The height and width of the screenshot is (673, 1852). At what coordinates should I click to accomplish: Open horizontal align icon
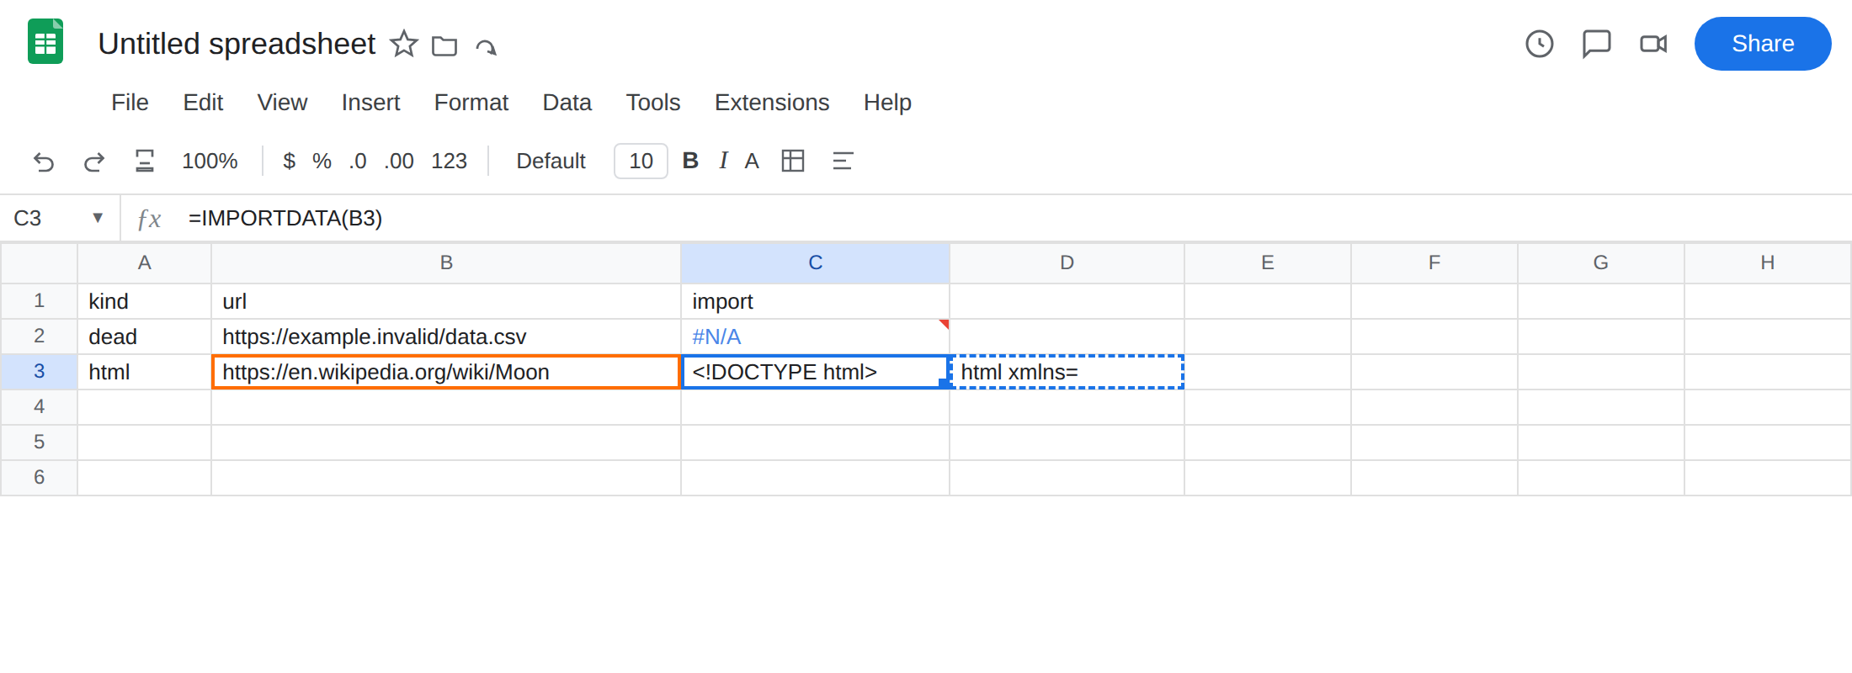coord(843,161)
